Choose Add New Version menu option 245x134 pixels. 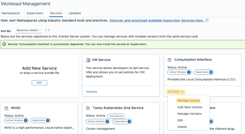click(x=190, y=107)
